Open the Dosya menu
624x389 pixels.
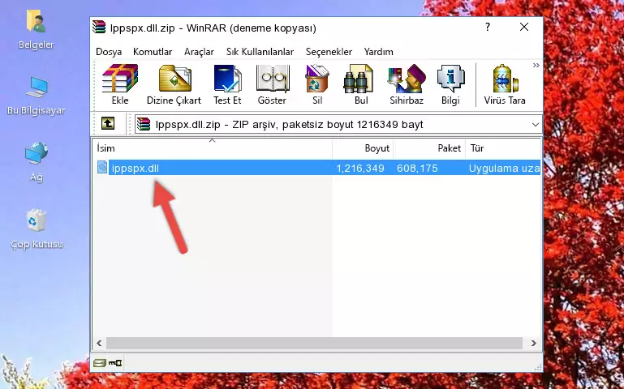tap(109, 52)
